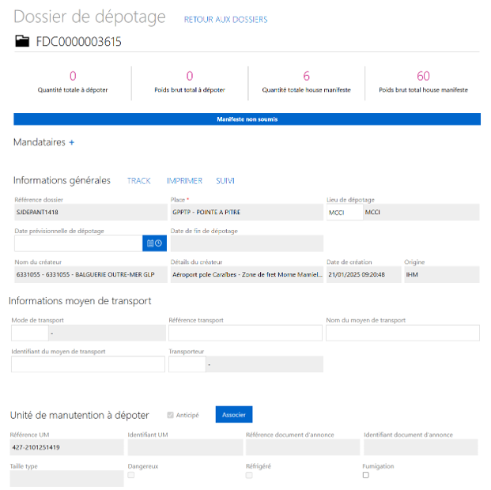Click the Manifeste non soumis status bar
491x490 pixels.
pos(247,119)
